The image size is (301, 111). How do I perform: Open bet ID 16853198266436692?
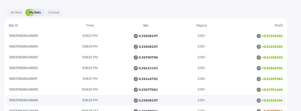(x=23, y=68)
